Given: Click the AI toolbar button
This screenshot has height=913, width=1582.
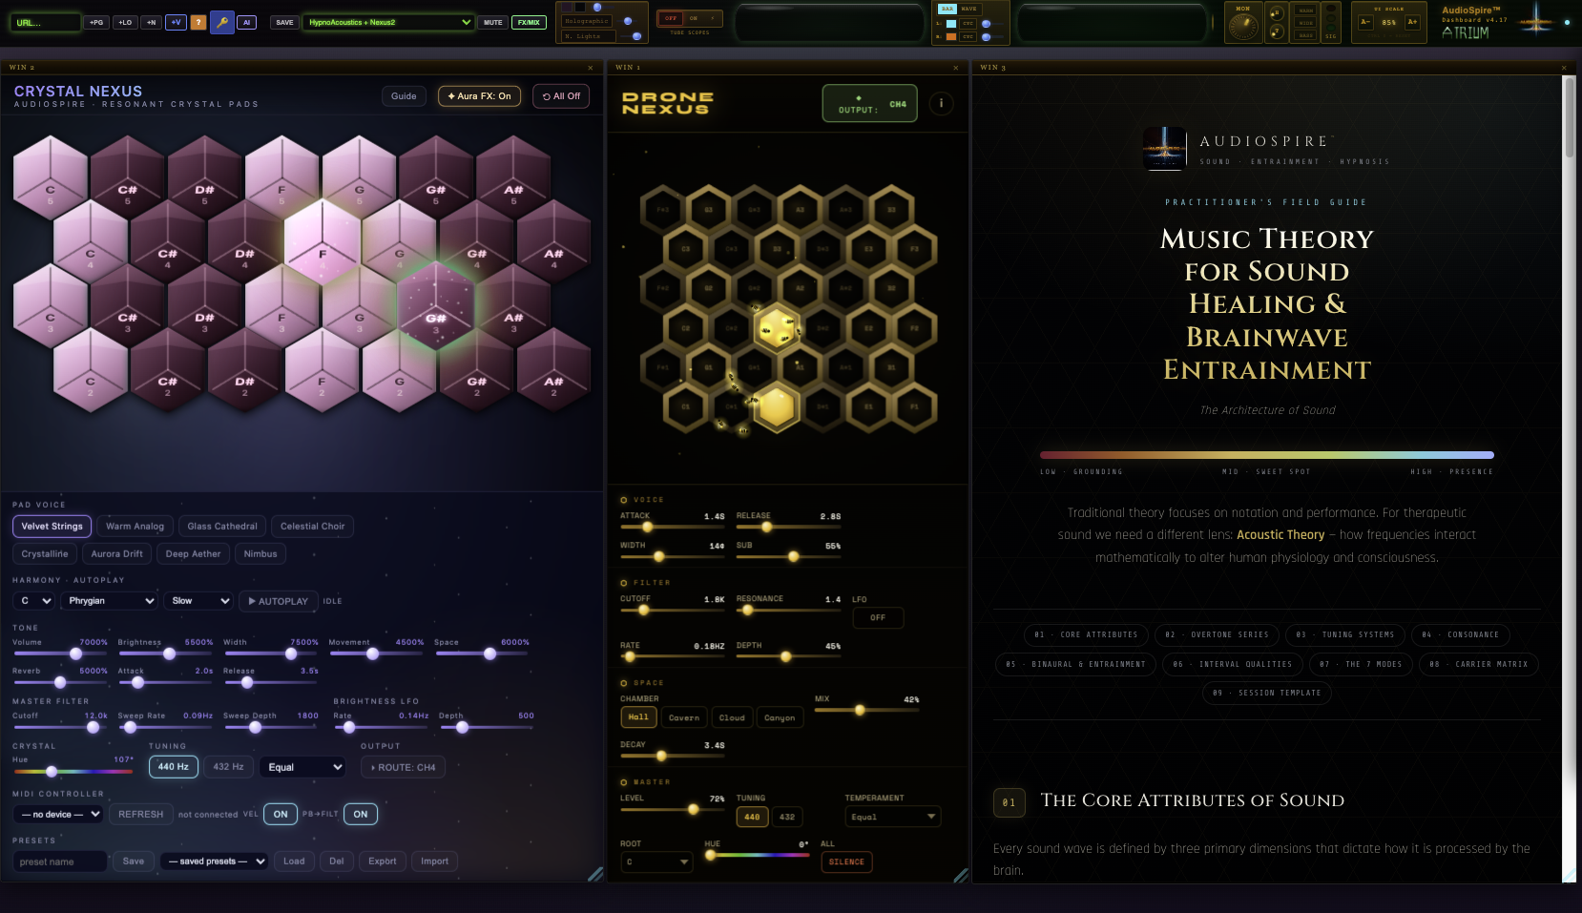Looking at the screenshot, I should click(247, 22).
